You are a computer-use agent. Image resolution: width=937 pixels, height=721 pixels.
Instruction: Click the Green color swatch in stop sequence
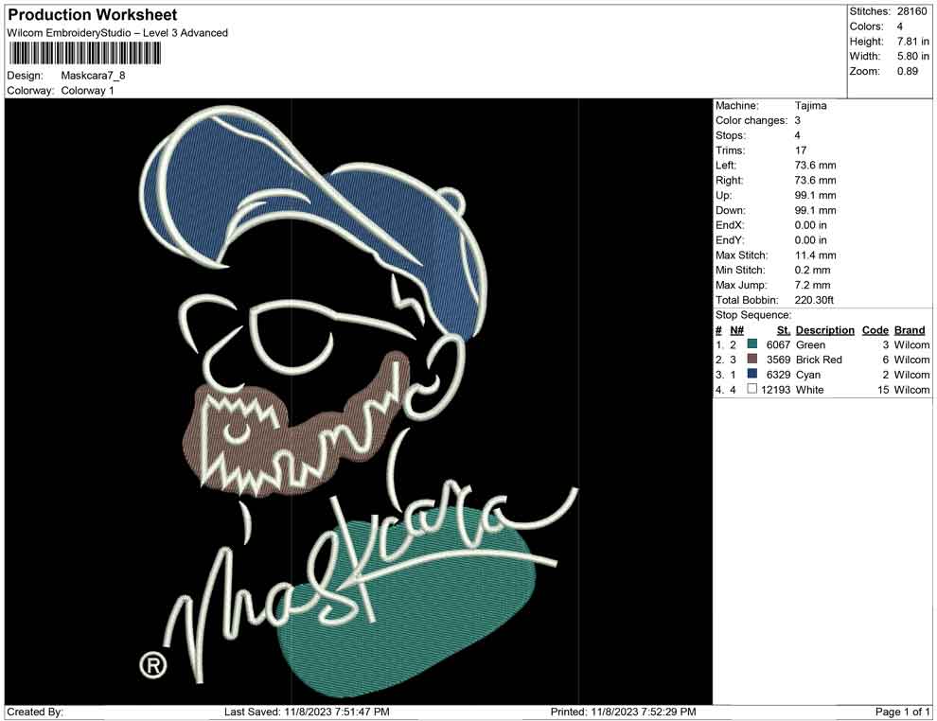752,344
